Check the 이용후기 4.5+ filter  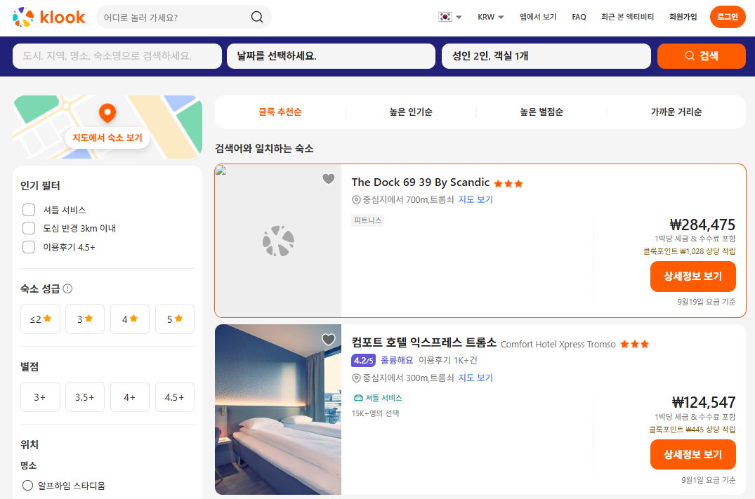point(29,247)
